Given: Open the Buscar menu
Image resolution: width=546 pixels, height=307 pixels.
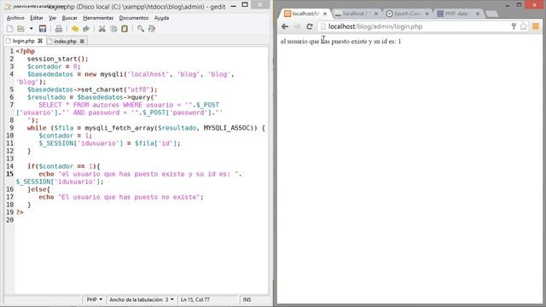Looking at the screenshot, I should coord(70,18).
